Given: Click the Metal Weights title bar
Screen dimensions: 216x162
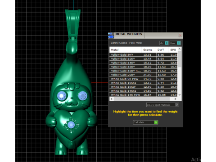Looking at the screenshot, I should [145, 36].
